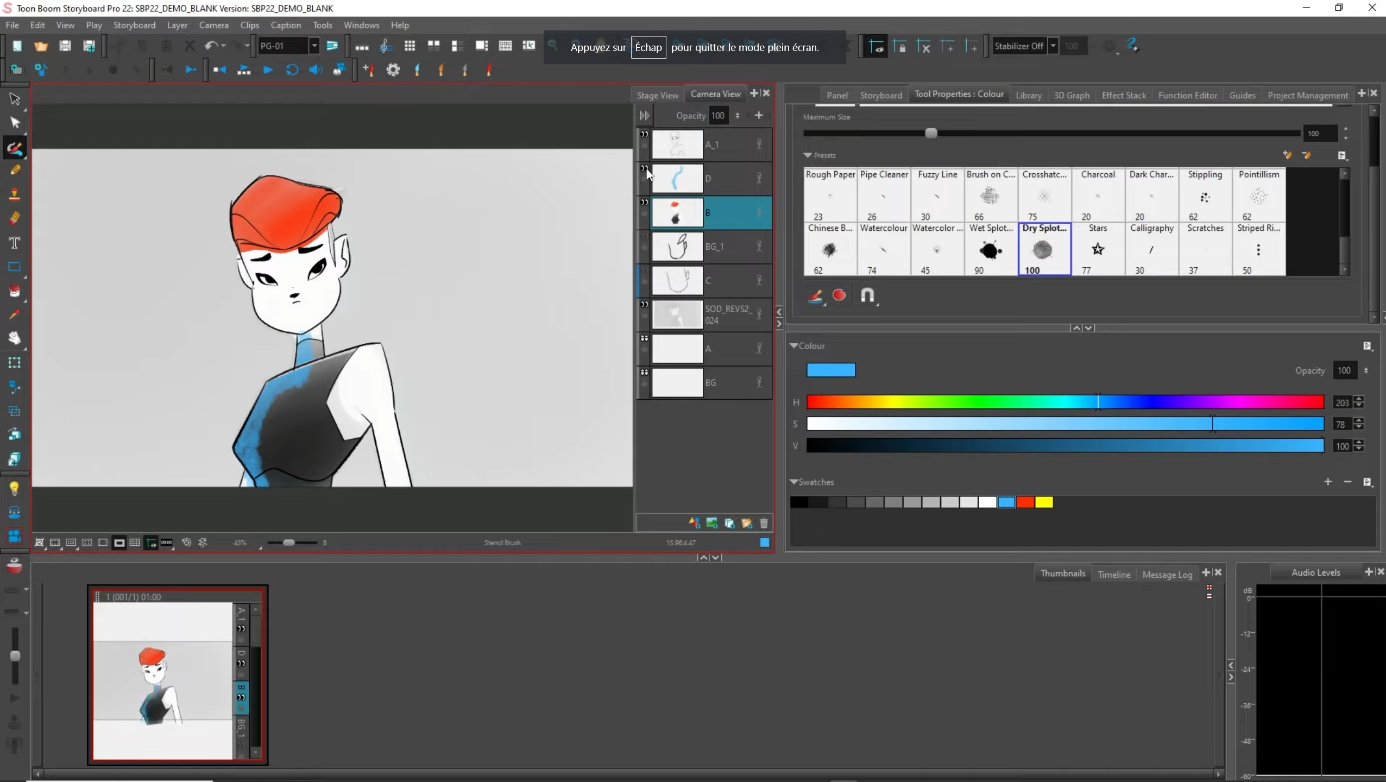Toggle the Loop playback icon
Viewport: 1386px width, 782px height.
tap(292, 70)
